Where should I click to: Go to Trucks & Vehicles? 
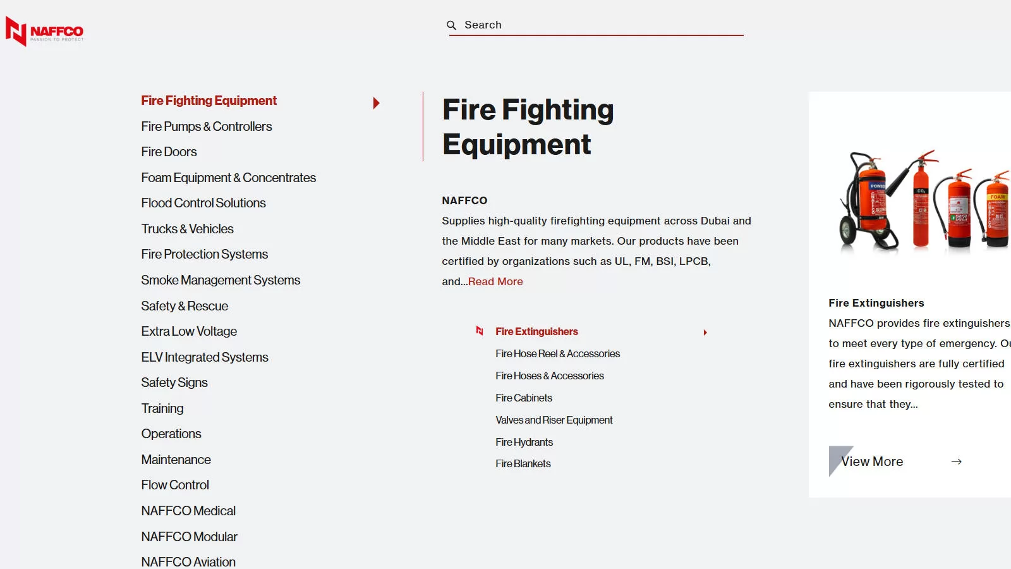click(187, 229)
